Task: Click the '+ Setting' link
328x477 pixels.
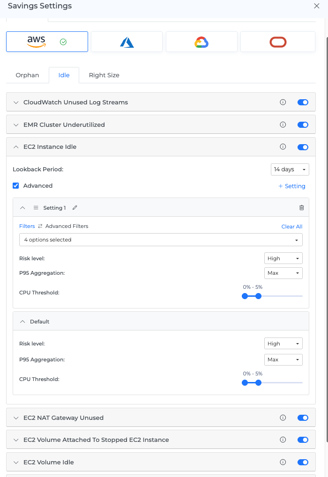Action: pyautogui.click(x=292, y=186)
